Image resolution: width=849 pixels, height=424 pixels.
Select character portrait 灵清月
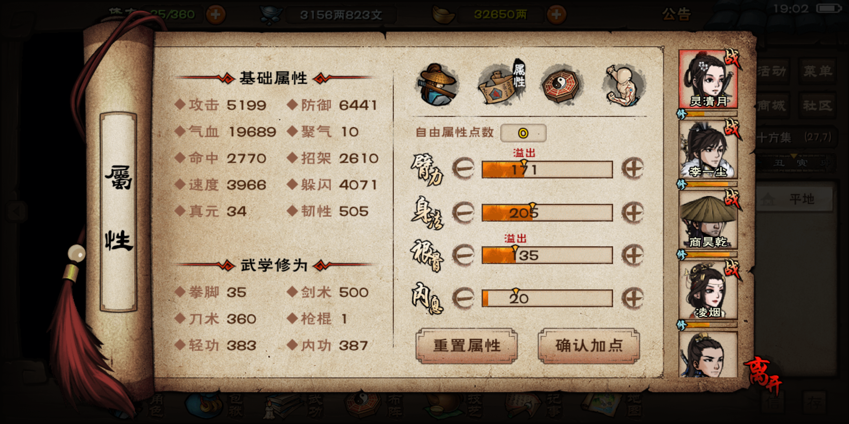708,79
